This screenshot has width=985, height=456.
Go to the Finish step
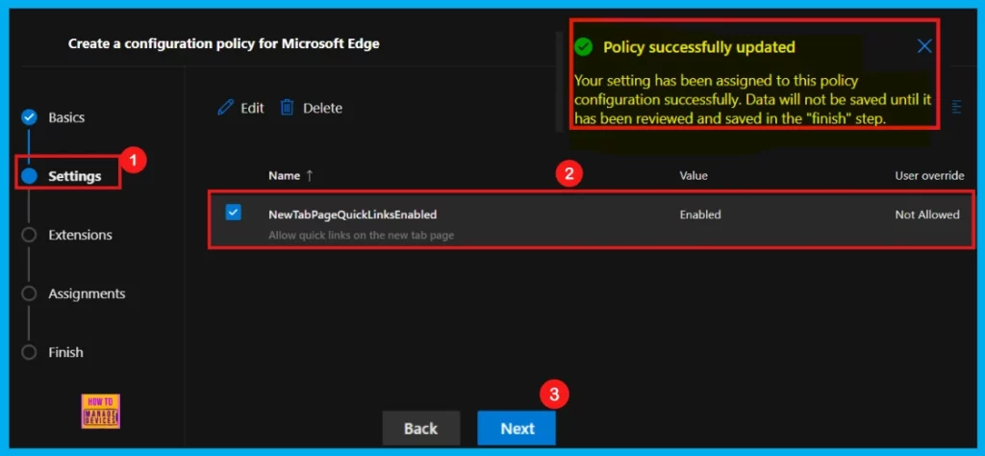click(x=65, y=352)
